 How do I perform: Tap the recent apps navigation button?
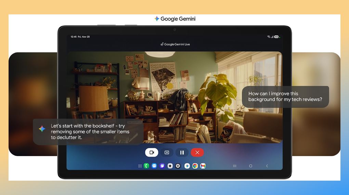pos(234,166)
